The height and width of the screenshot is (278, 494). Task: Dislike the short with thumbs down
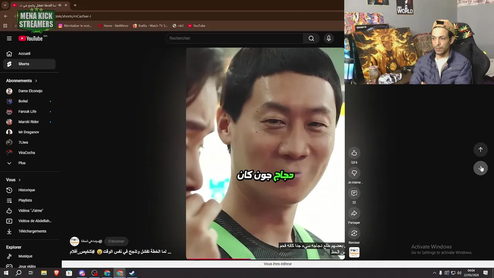click(354, 173)
